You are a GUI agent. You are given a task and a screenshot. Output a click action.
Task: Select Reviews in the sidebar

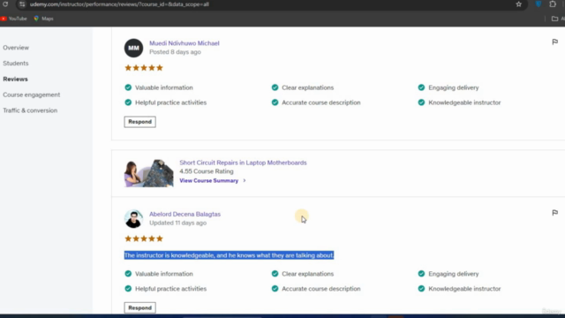15,79
